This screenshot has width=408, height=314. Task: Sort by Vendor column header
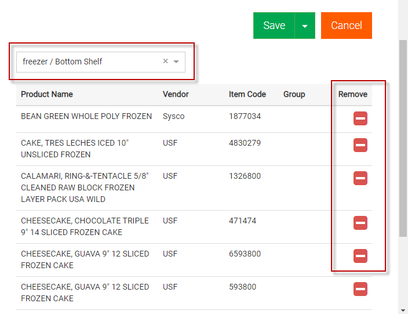tap(176, 94)
